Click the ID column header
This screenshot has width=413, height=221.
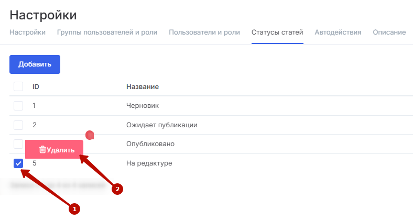(x=36, y=86)
